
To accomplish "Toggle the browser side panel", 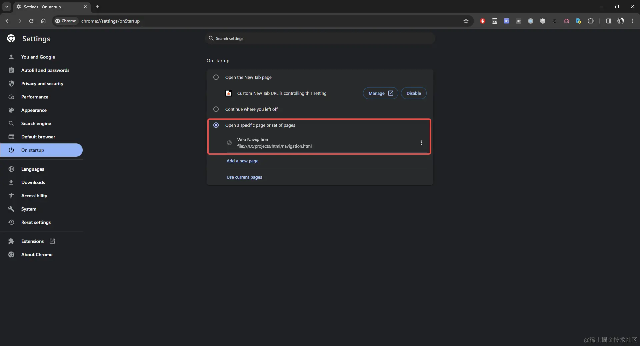I will pos(609,21).
